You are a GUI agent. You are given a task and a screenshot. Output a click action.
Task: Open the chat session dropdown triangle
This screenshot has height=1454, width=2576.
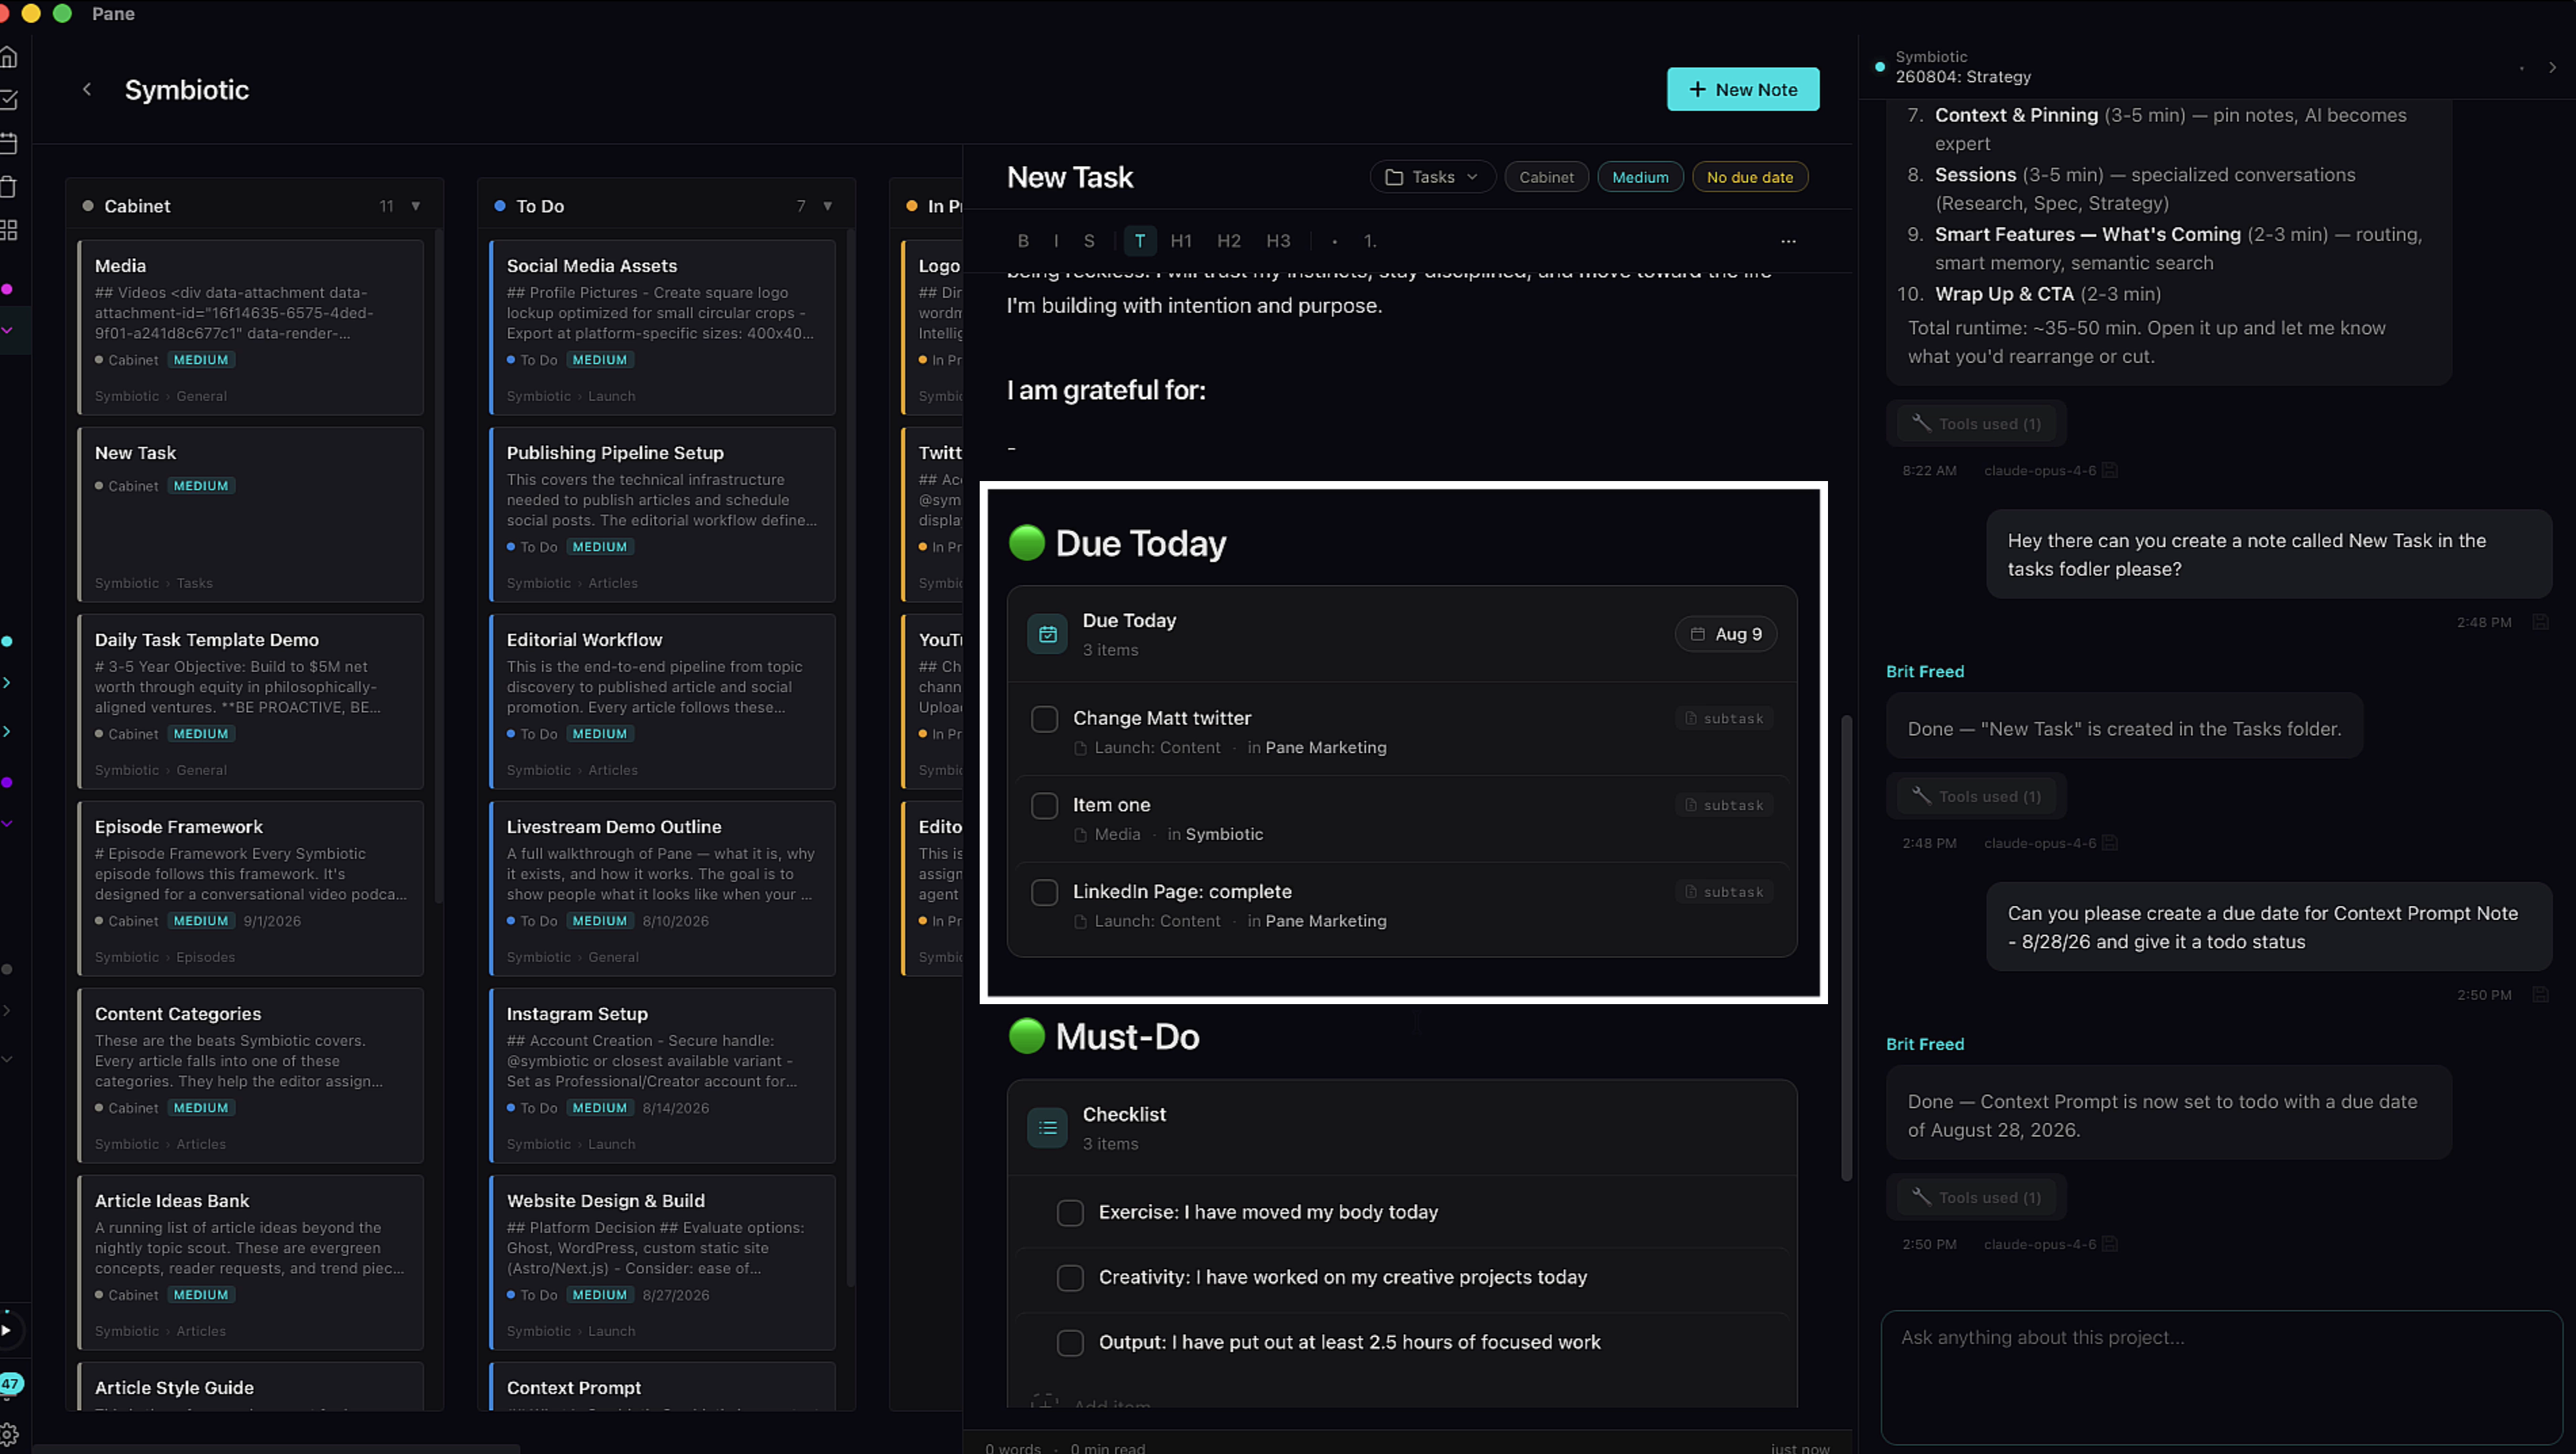click(x=2522, y=68)
